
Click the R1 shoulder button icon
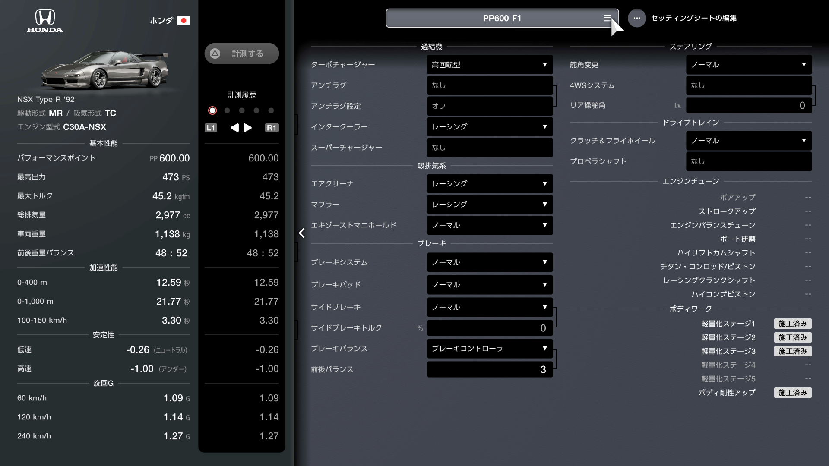coord(272,128)
